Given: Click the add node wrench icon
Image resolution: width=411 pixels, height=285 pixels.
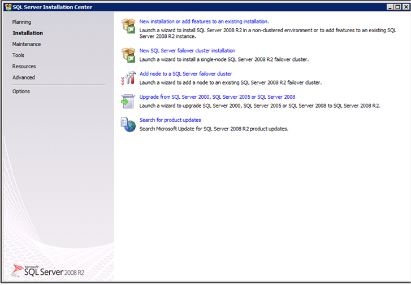Looking at the screenshot, I should click(128, 78).
